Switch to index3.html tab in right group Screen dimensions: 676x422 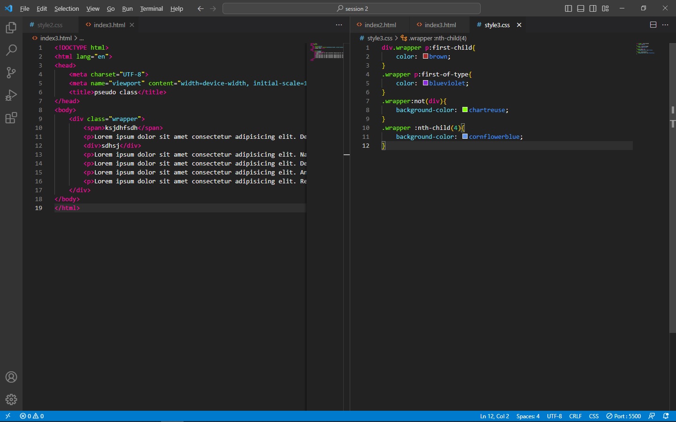click(x=440, y=25)
